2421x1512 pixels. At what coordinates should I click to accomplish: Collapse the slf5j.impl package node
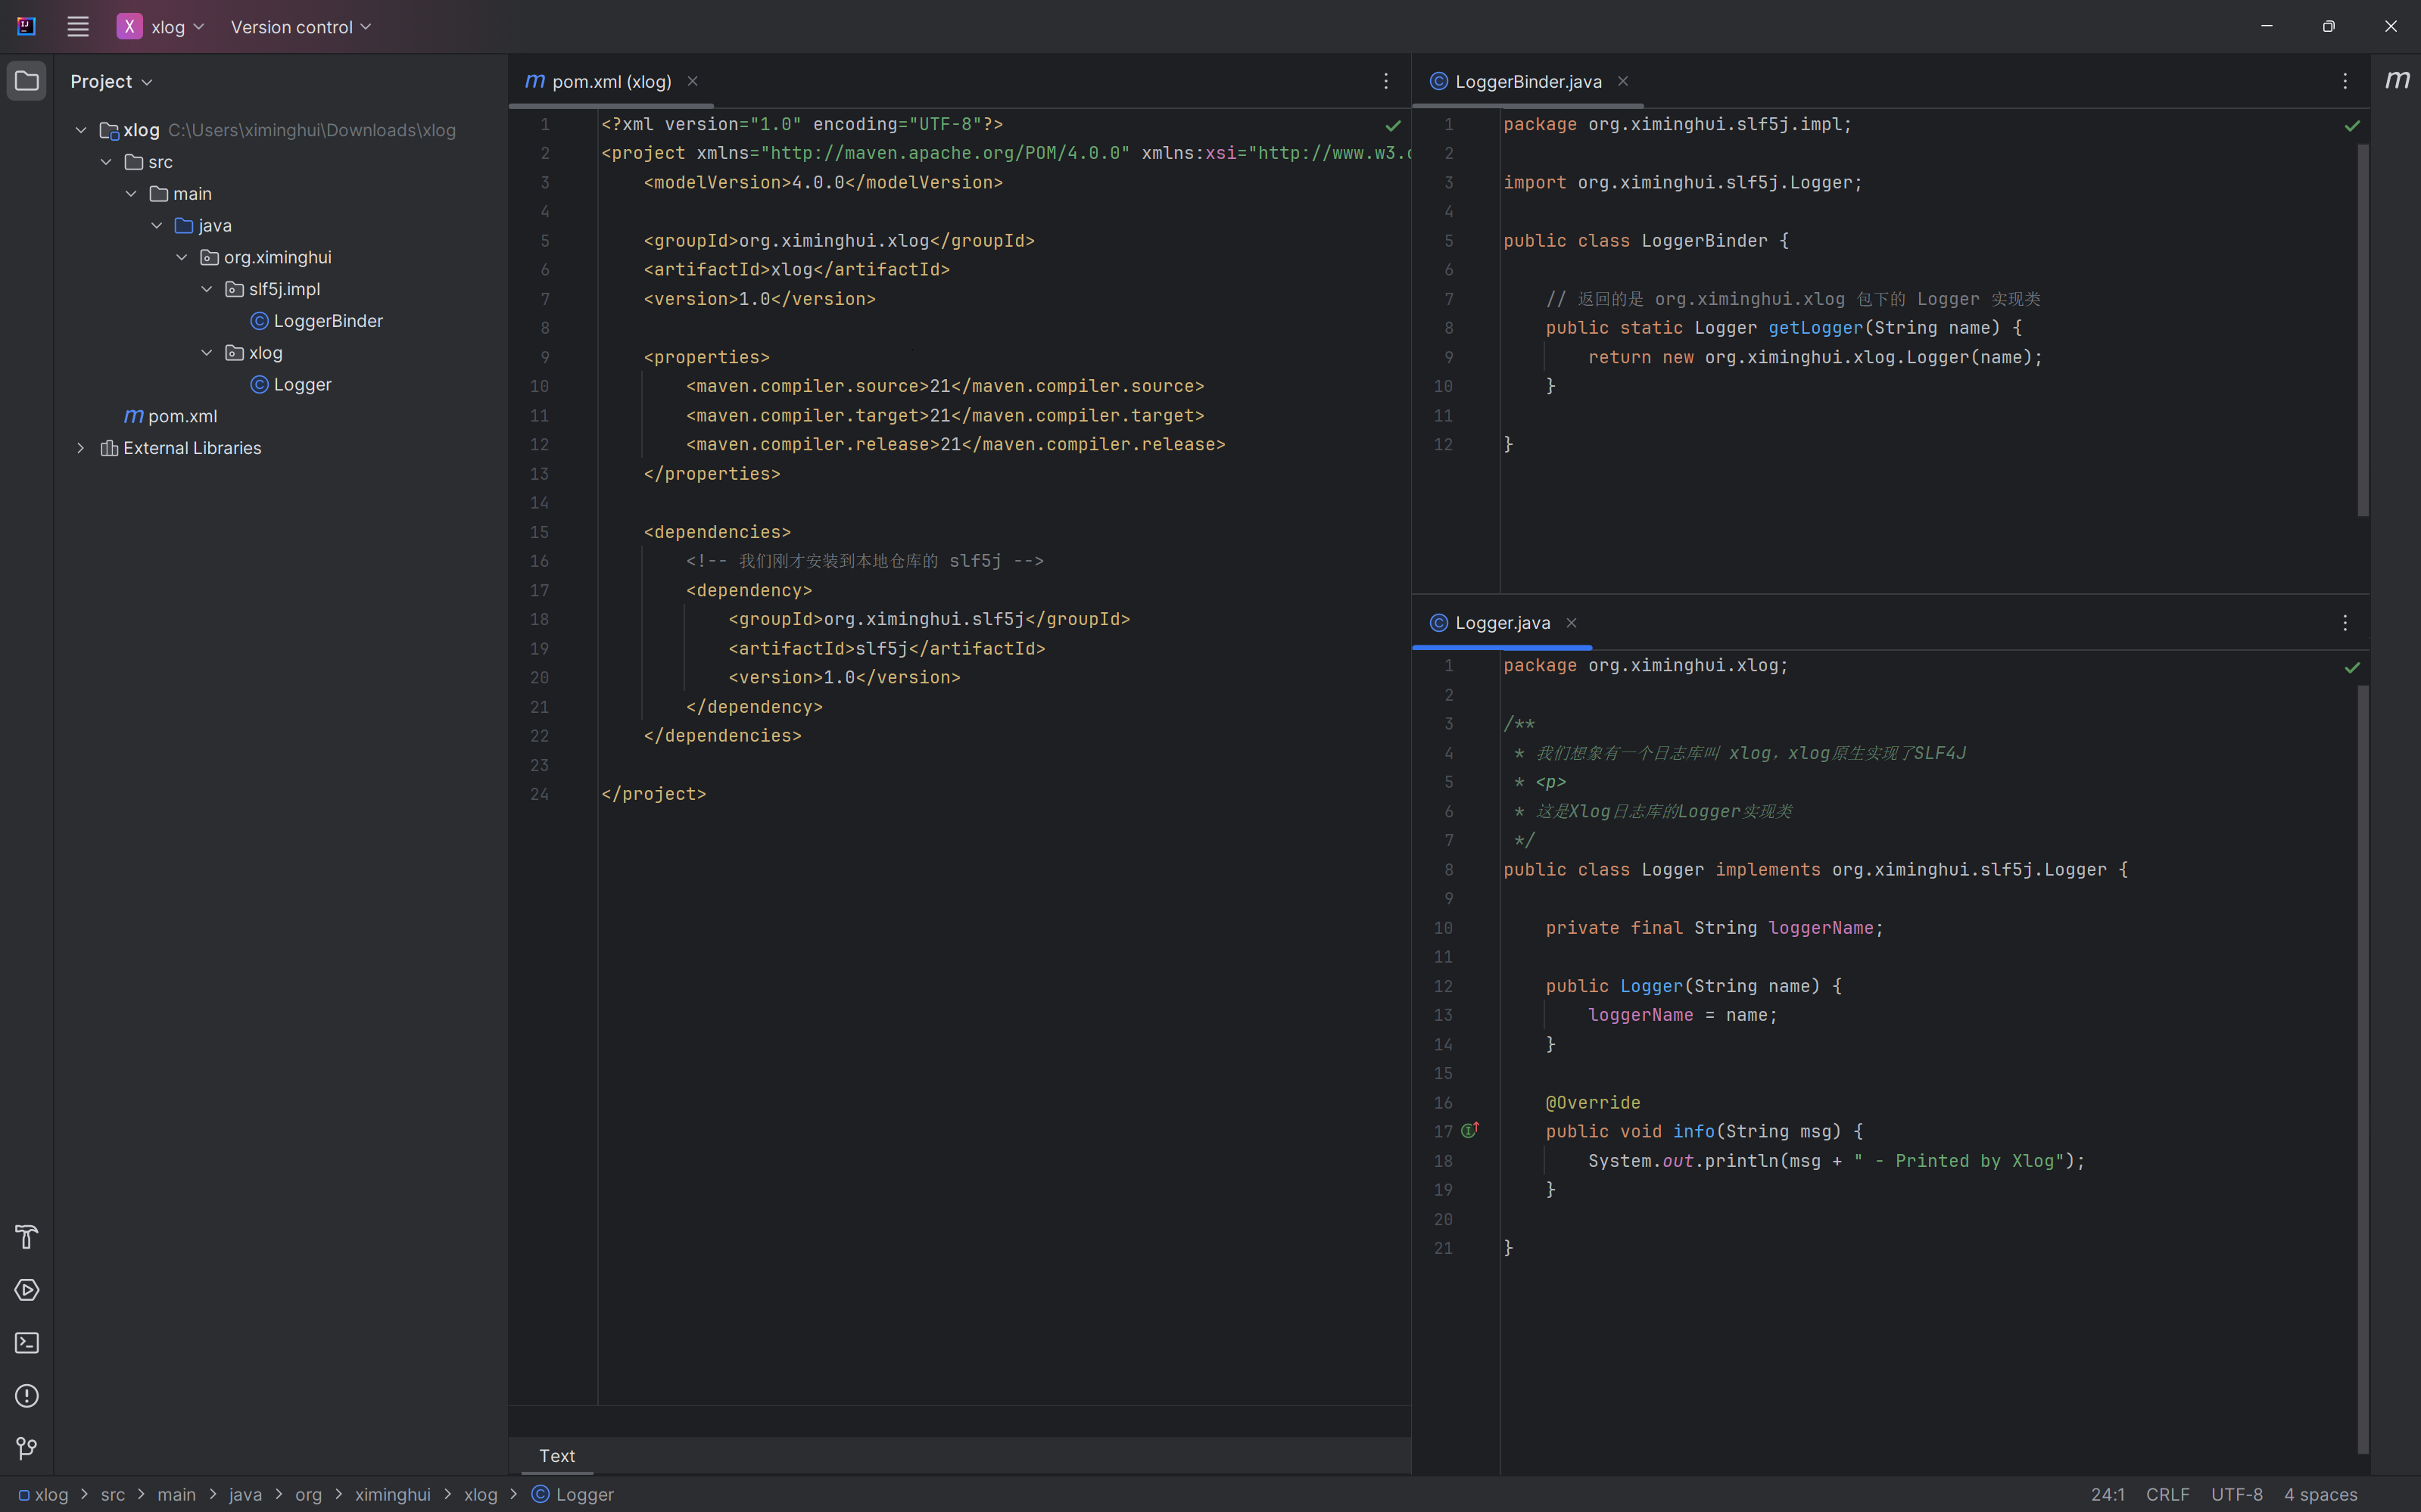tap(206, 289)
